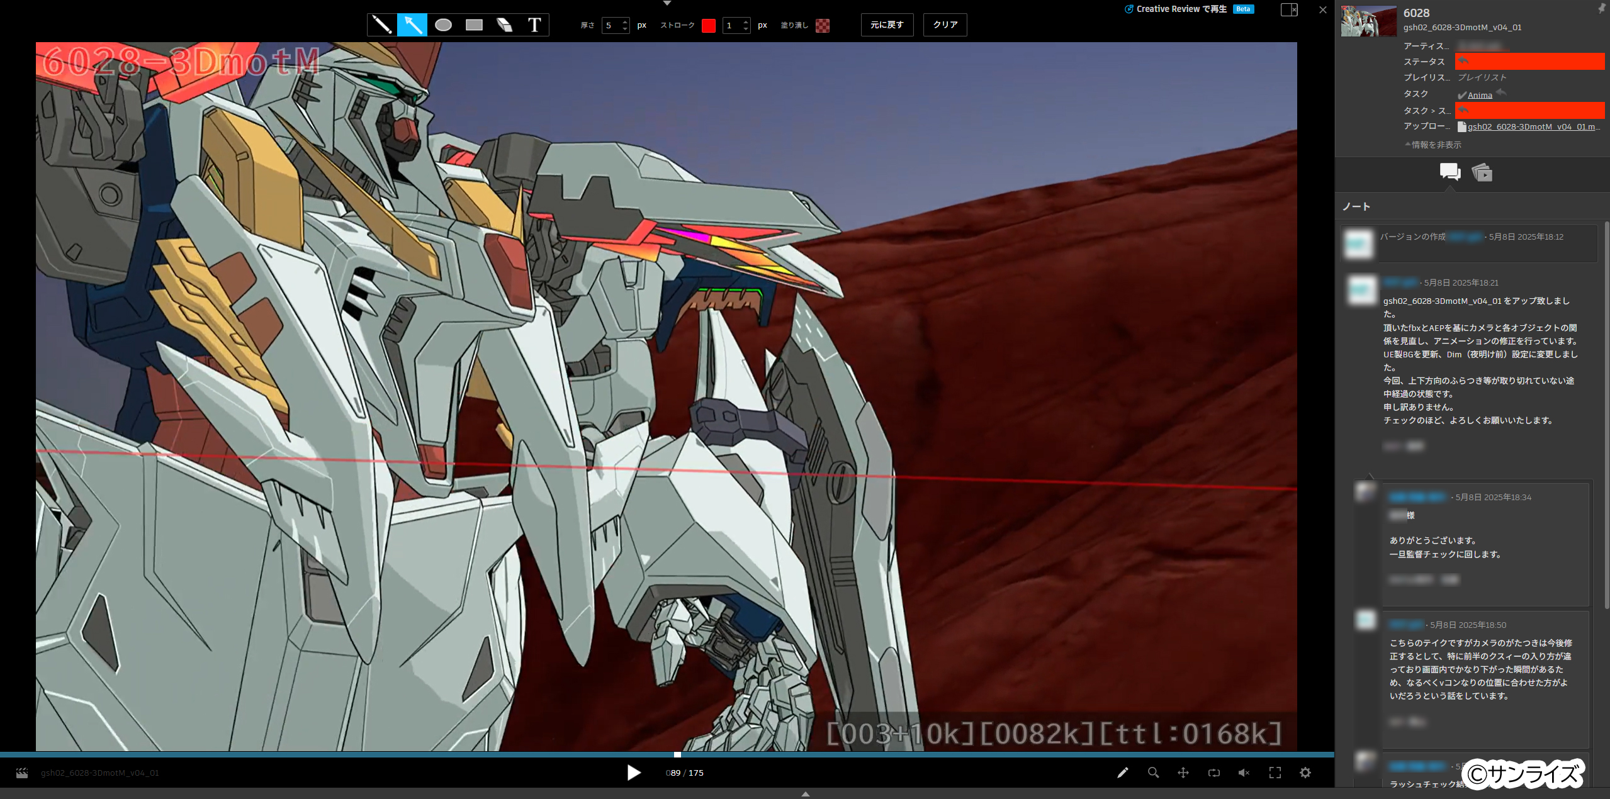Screen dimensions: 1610x799
Task: Toggle loop playback mode
Action: (1214, 773)
